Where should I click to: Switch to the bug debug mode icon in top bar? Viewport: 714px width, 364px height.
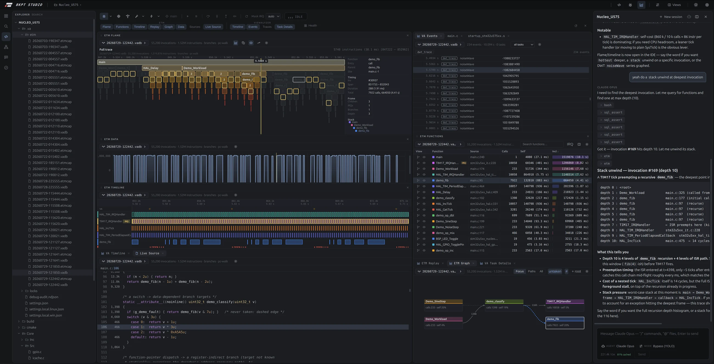pyautogui.click(x=630, y=5)
